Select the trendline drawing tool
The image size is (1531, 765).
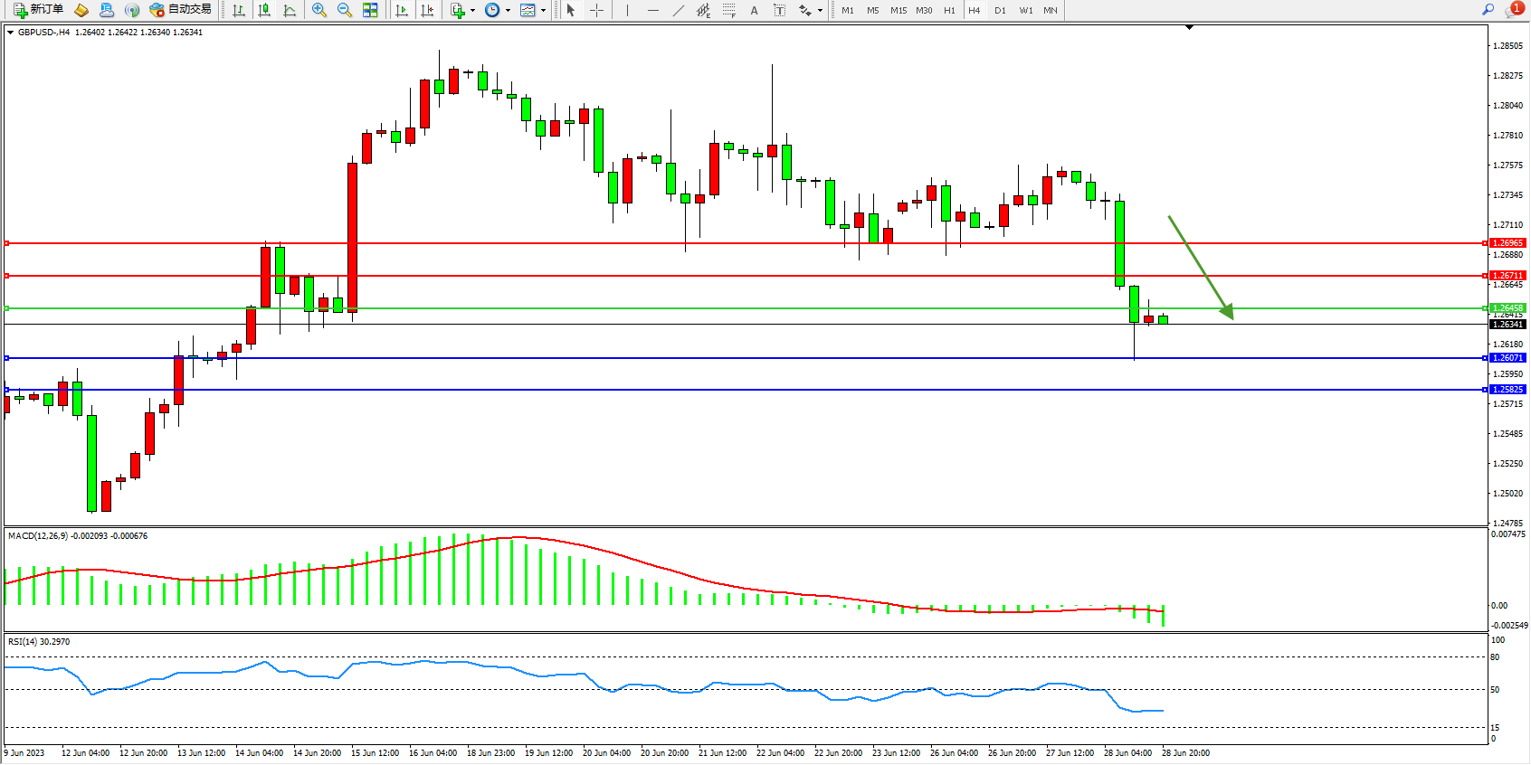pos(679,10)
